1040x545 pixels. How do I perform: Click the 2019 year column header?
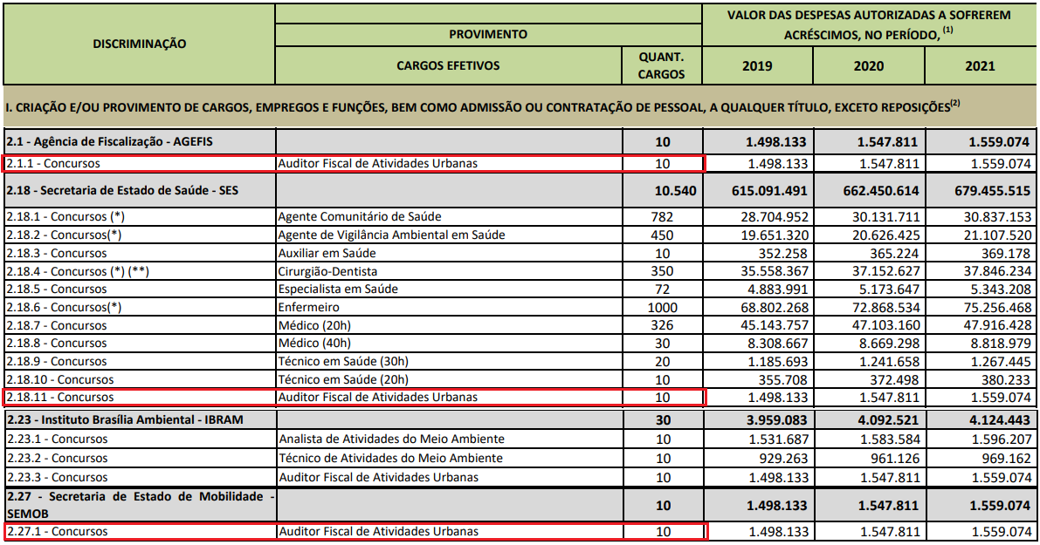tap(757, 65)
